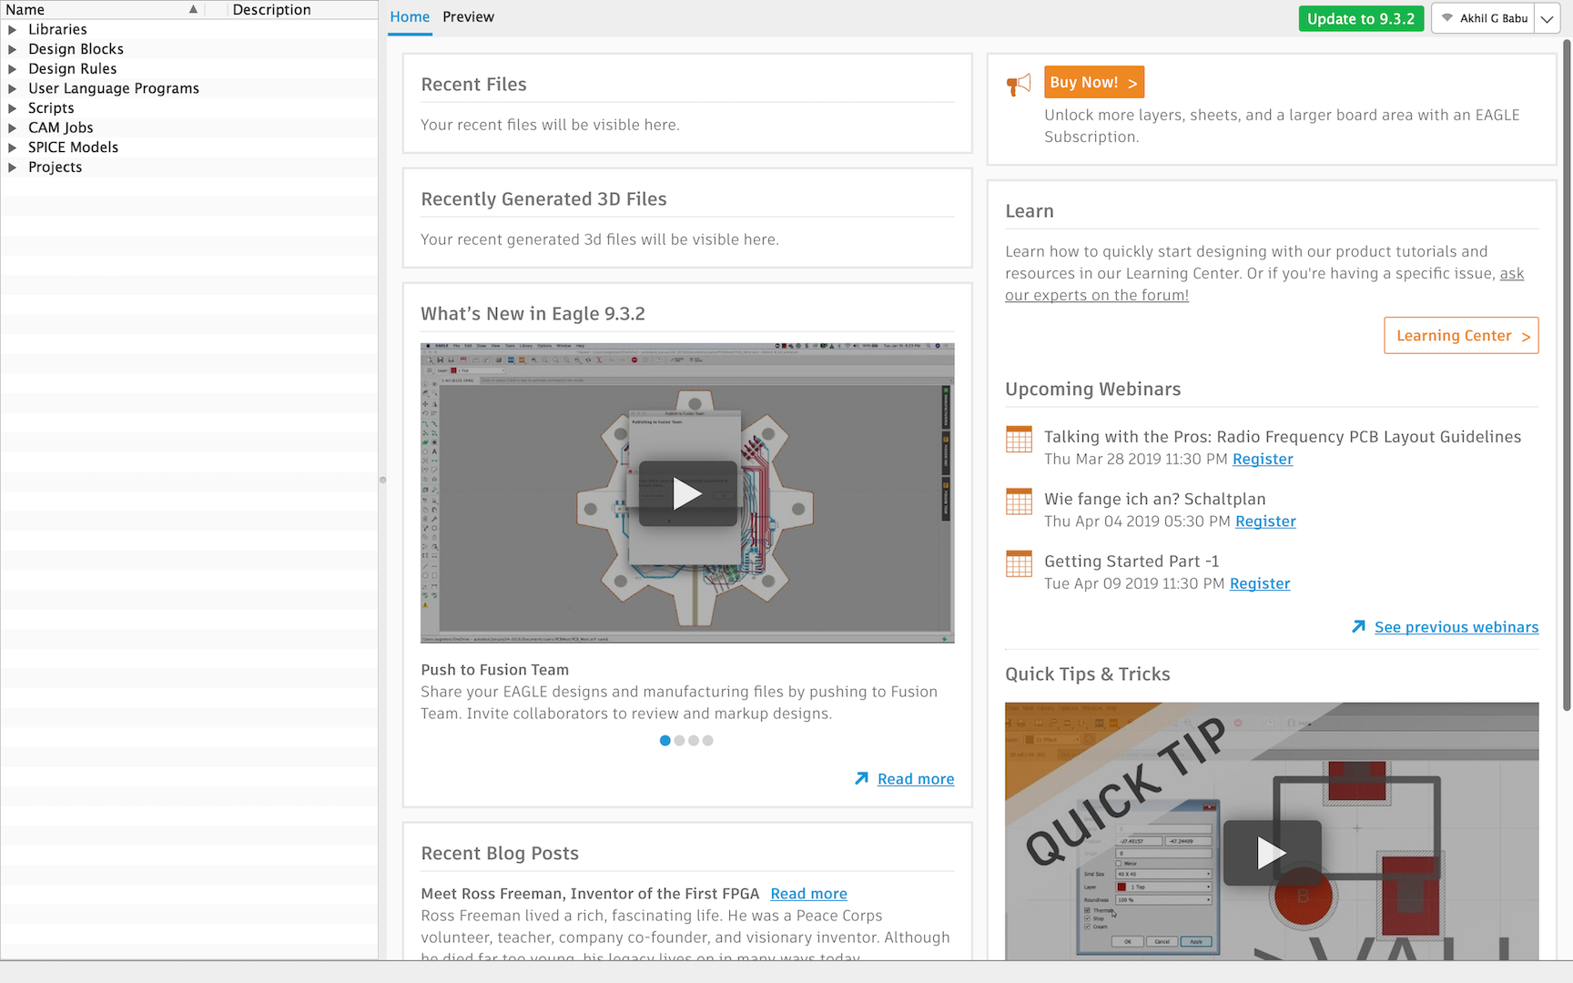Expand the CAM Jobs tree node
The image size is (1573, 983).
point(12,128)
